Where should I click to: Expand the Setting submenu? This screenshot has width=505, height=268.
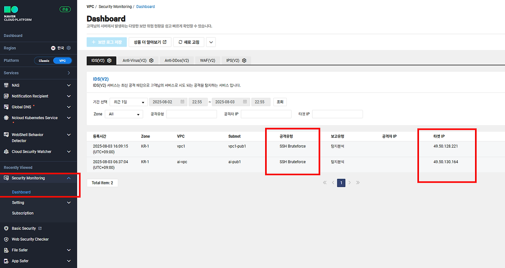[x=69, y=202]
